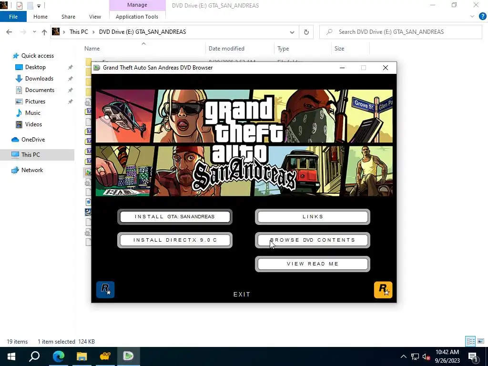This screenshot has width=488, height=366.
Task: Open Desktop in the navigation pane
Action: tap(35, 67)
